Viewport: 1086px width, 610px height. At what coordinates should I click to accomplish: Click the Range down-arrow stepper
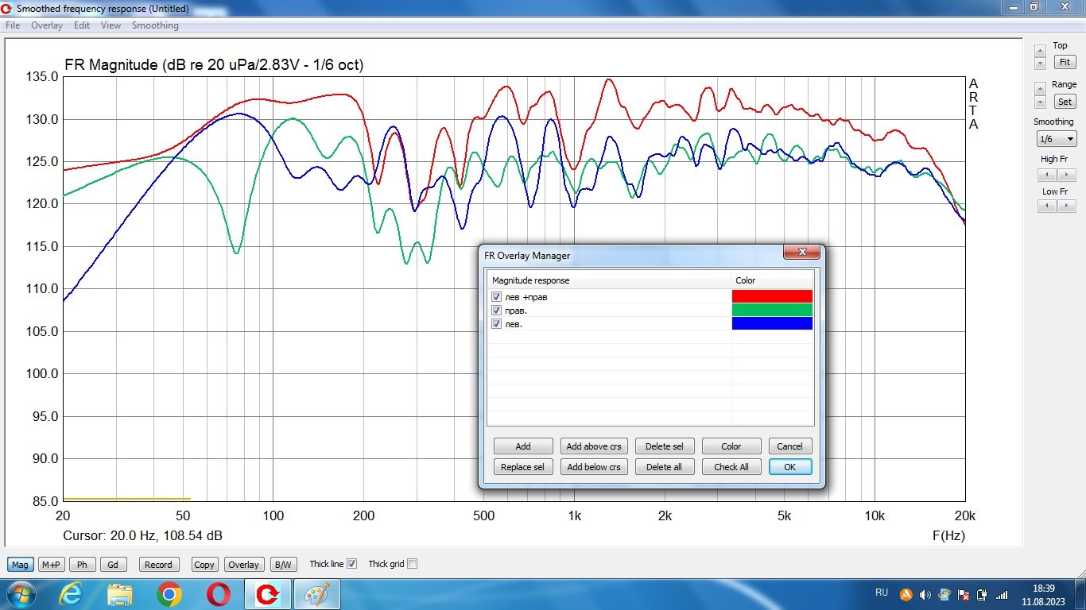pyautogui.click(x=1040, y=102)
